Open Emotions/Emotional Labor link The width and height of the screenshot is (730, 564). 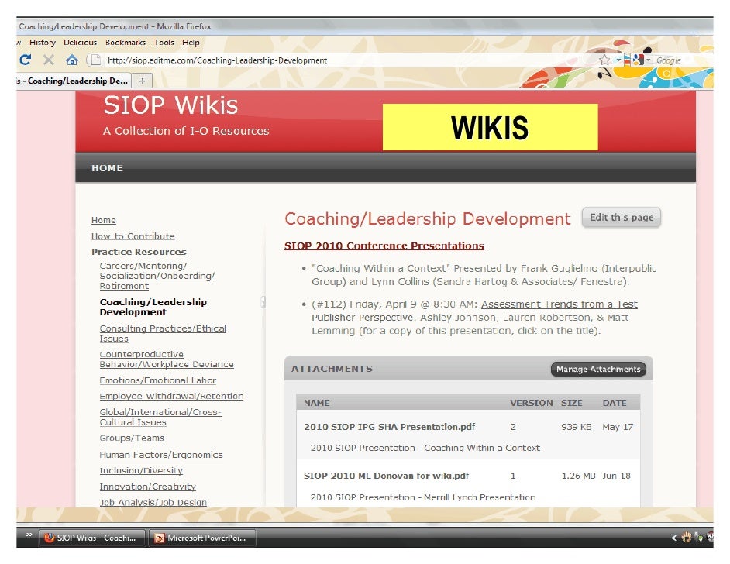158,380
